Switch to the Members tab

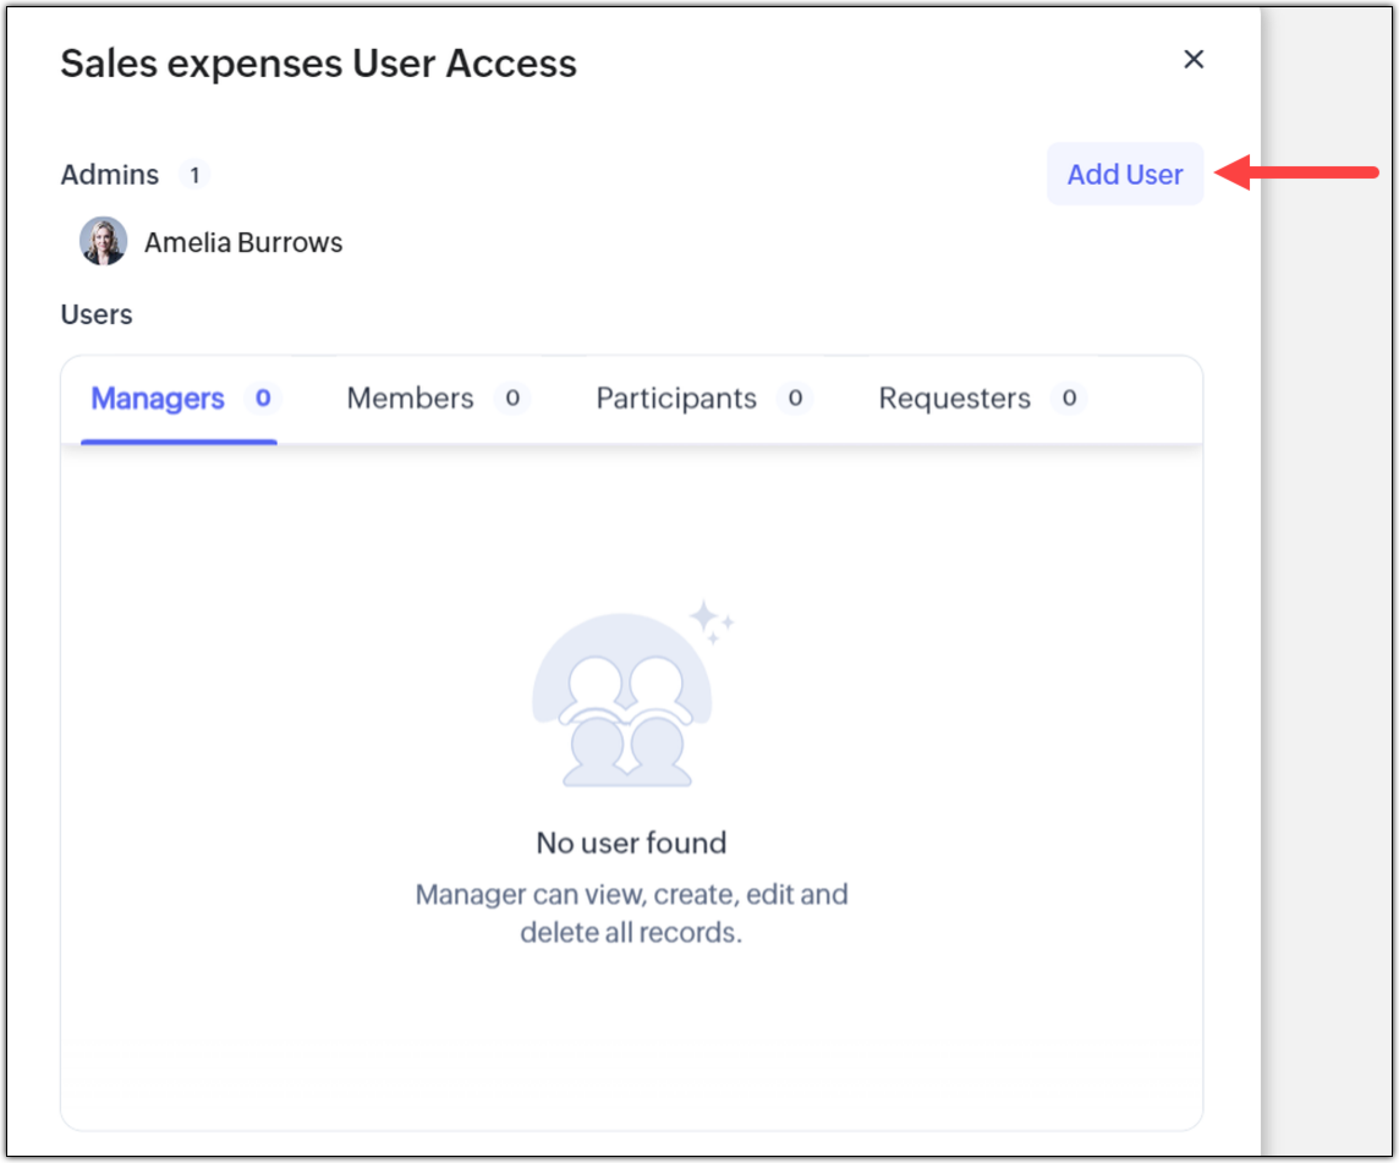click(x=410, y=398)
